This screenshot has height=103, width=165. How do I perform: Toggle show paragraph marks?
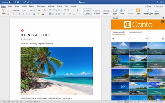point(77,10)
